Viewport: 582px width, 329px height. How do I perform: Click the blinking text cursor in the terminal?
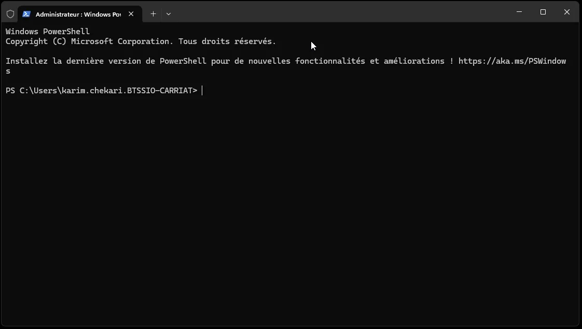(x=202, y=90)
